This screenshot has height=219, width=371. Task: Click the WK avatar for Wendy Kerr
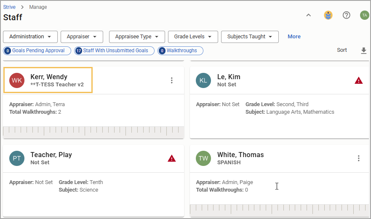click(x=17, y=80)
